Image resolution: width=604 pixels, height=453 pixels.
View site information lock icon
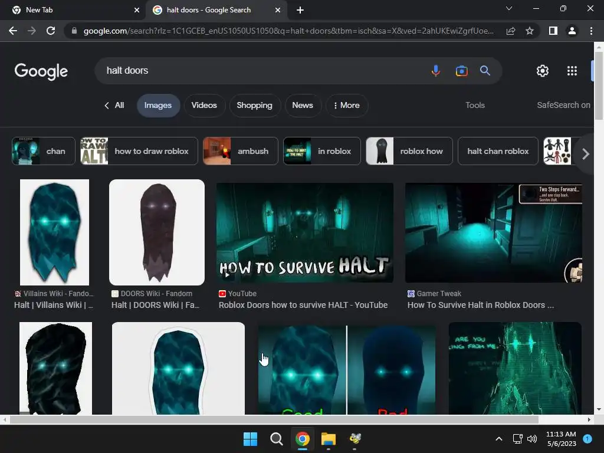[74, 31]
